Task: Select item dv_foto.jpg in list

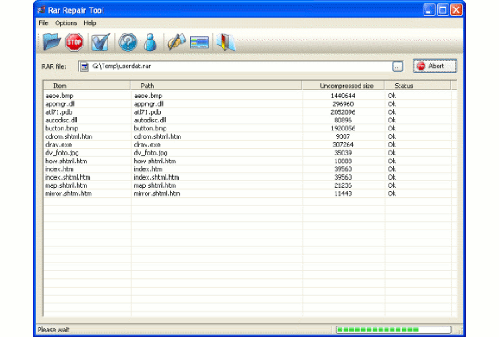Action: point(62,153)
